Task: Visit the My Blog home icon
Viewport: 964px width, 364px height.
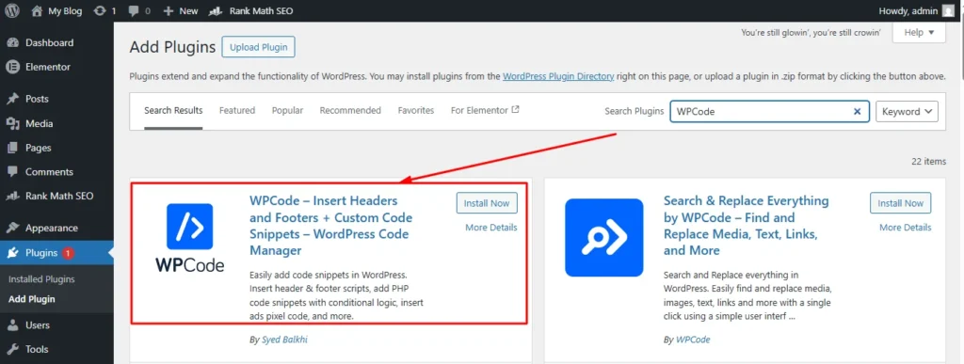Action: 37,10
